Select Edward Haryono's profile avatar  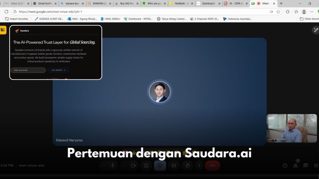[159, 92]
